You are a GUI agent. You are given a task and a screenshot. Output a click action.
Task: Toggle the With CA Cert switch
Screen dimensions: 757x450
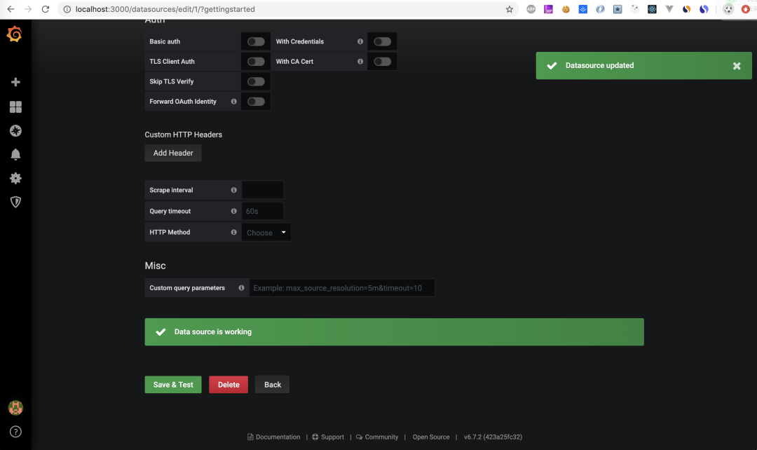pyautogui.click(x=383, y=61)
